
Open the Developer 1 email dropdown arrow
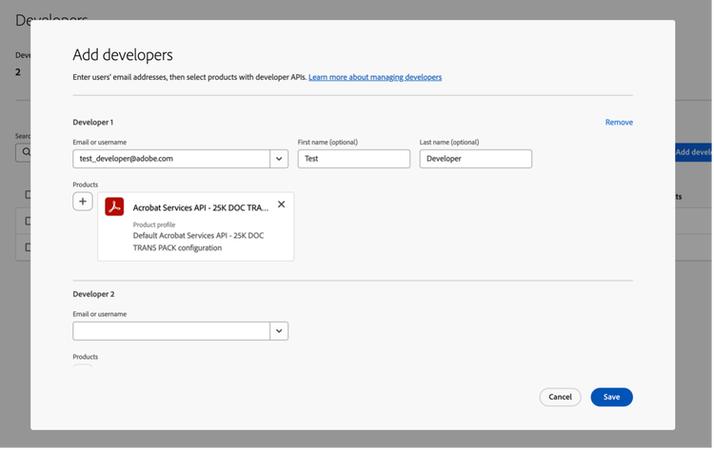pyautogui.click(x=279, y=159)
